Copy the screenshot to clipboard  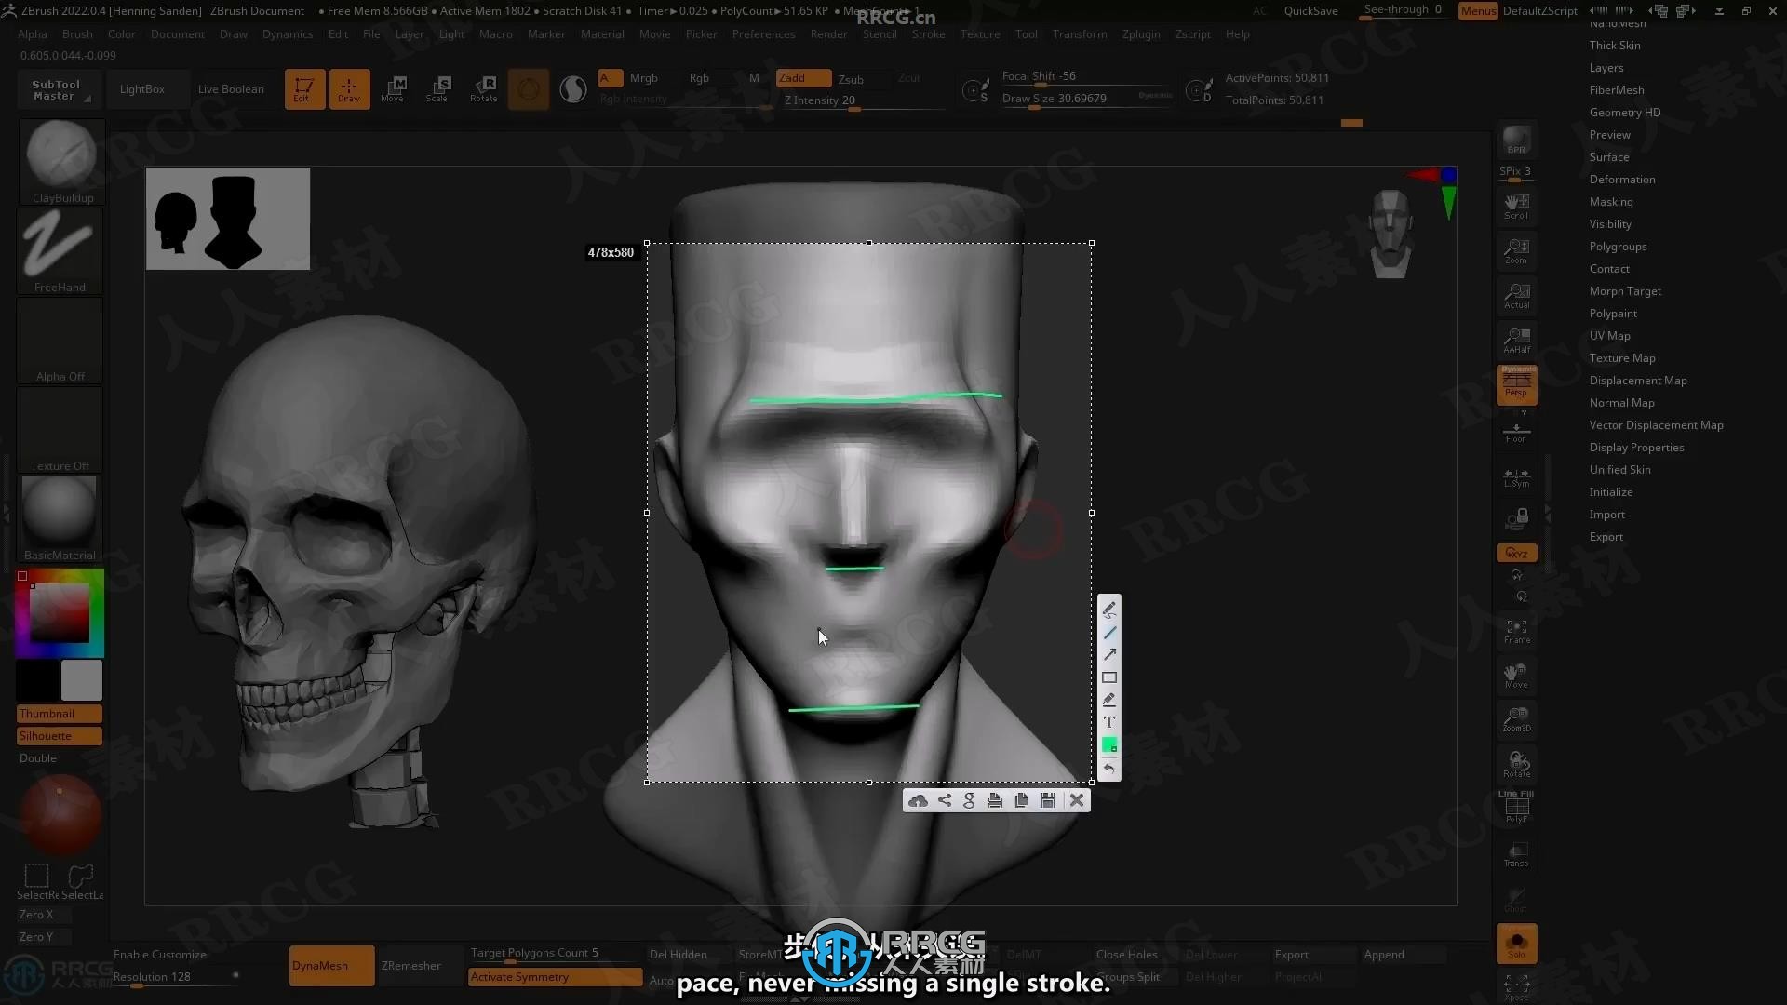(1021, 800)
